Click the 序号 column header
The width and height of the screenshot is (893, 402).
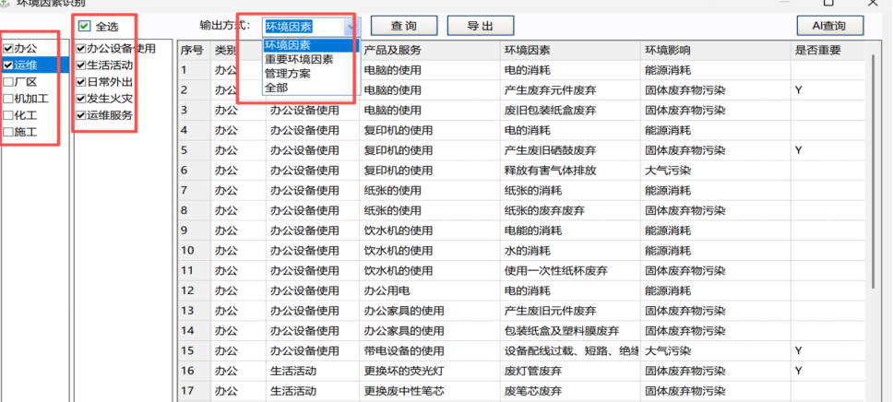click(x=195, y=50)
